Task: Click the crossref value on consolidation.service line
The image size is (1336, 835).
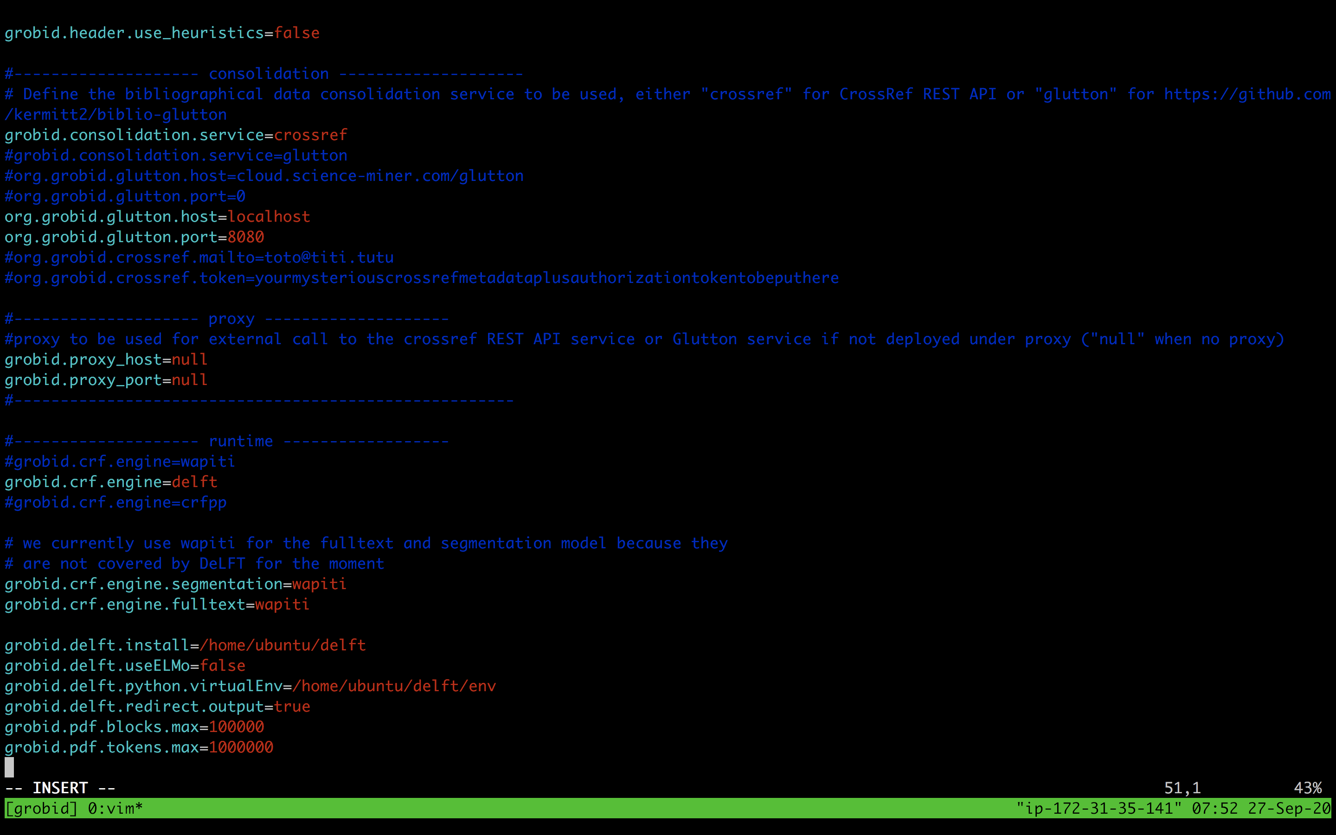Action: click(x=310, y=134)
